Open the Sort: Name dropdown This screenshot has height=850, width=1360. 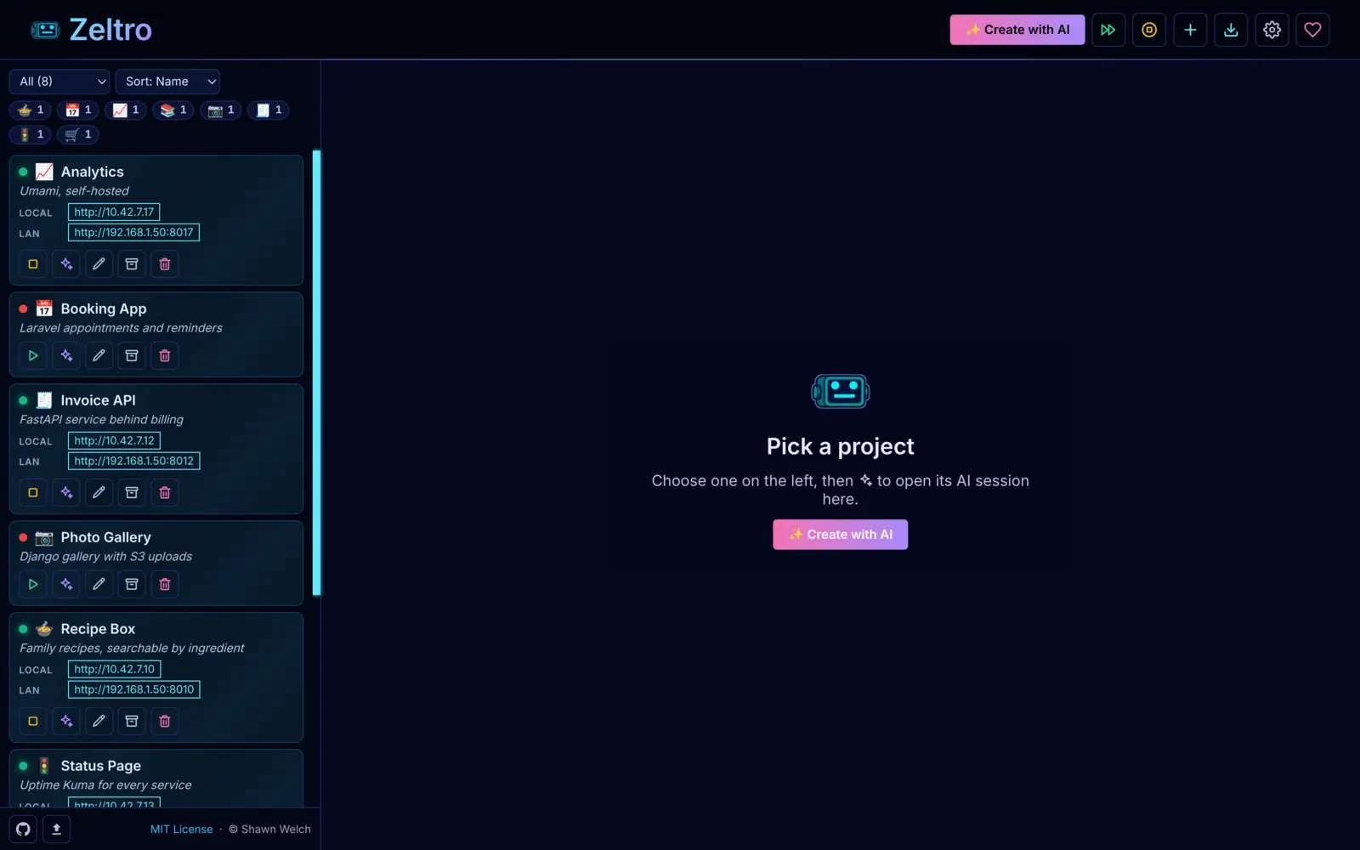(167, 82)
